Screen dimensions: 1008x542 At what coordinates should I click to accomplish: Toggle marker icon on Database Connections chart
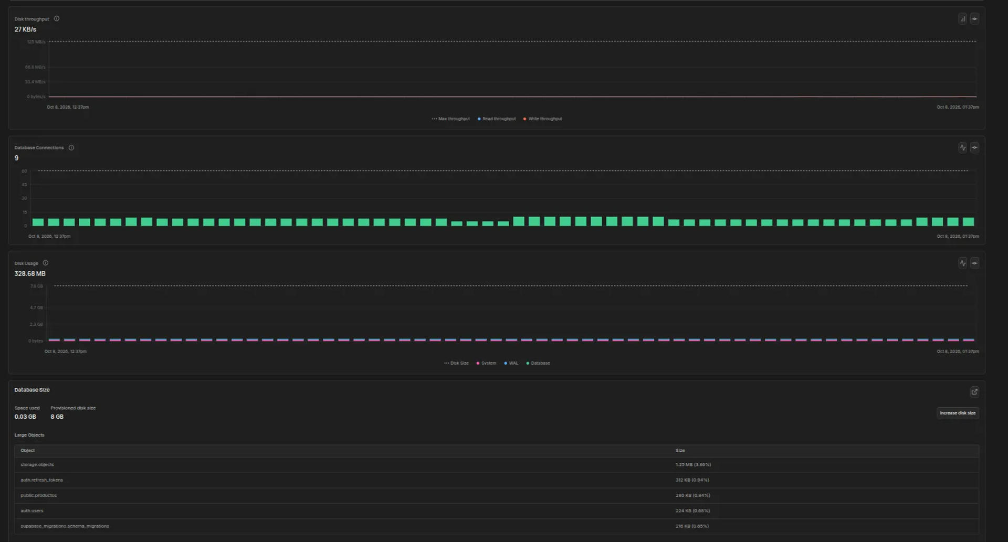(974, 147)
